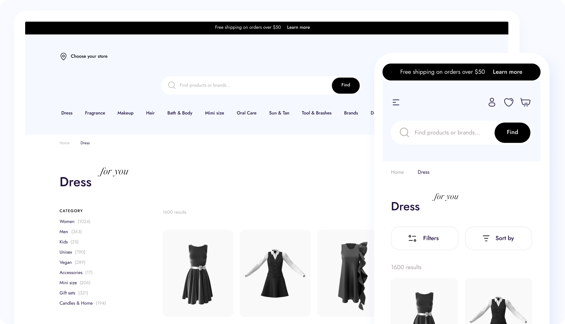Image resolution: width=565 pixels, height=324 pixels.
Task: Click the magnifier icon in the desktop search bar
Action: 172,85
